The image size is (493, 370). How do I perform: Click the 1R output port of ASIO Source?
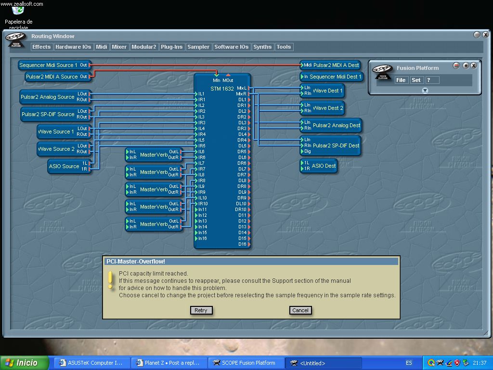[x=89, y=169]
